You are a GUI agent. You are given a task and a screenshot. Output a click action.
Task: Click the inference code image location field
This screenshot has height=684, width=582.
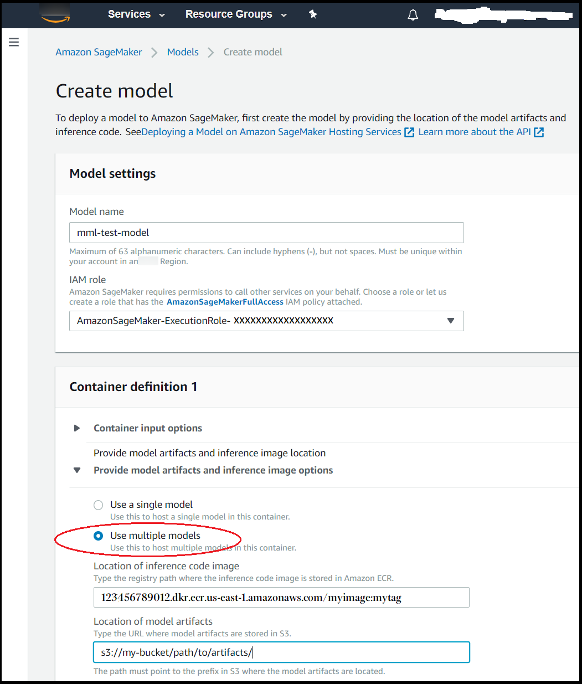(x=281, y=598)
